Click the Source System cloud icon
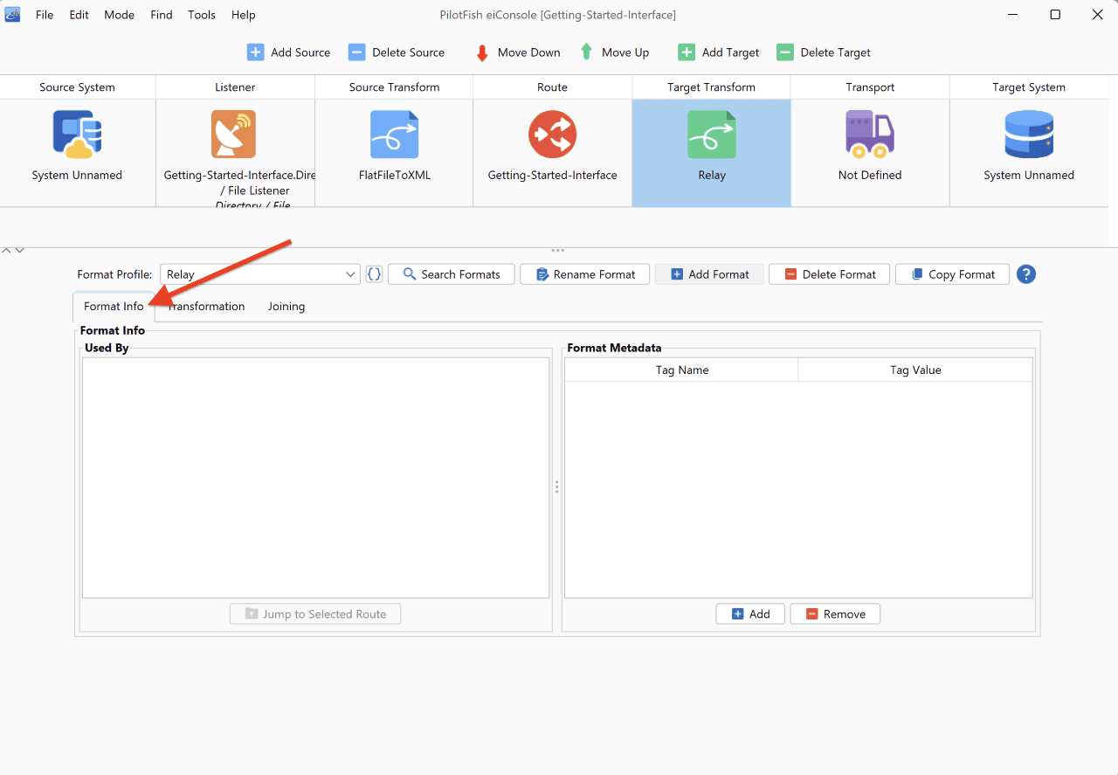1118x775 pixels. pyautogui.click(x=77, y=134)
